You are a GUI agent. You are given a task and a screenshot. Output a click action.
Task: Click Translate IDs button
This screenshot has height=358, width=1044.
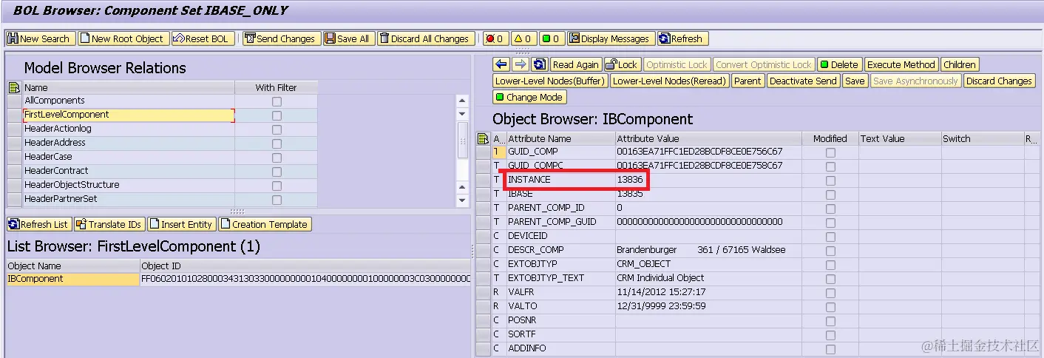pos(109,224)
